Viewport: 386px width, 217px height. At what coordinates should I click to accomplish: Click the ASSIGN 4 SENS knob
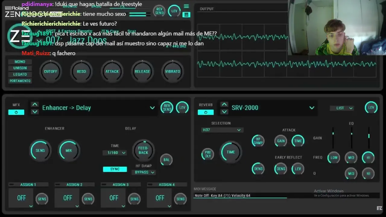[x=180, y=199]
